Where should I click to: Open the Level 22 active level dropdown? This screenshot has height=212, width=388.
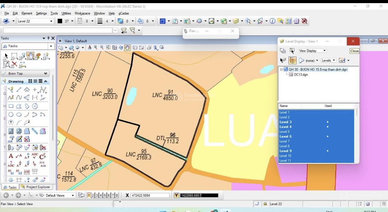[x=36, y=21]
